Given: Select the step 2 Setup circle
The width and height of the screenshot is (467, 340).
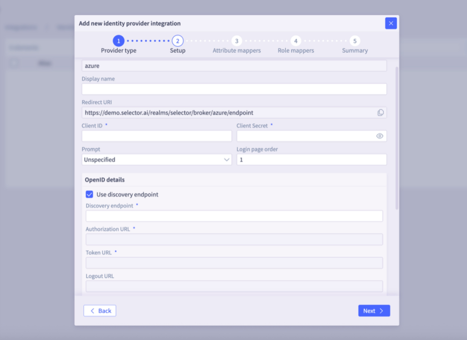Looking at the screenshot, I should point(177,40).
